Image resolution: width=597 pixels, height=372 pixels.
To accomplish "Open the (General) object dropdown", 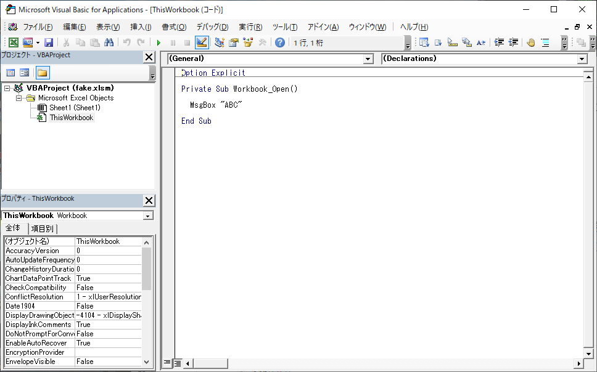I will coord(368,59).
